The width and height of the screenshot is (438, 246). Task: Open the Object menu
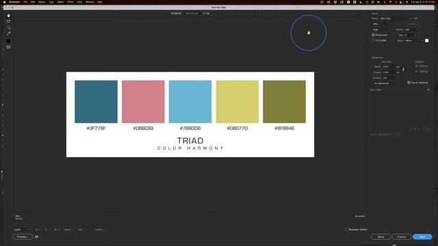[x=42, y=2]
